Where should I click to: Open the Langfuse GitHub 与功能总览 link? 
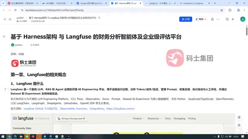40,108
